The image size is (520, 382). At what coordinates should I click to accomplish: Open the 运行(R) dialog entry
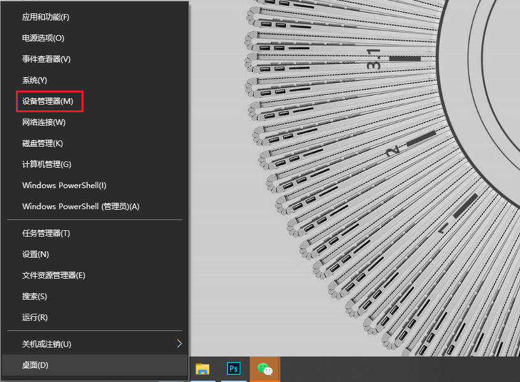tap(35, 318)
